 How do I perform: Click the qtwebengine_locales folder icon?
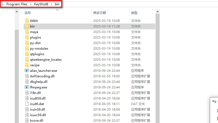point(27,60)
